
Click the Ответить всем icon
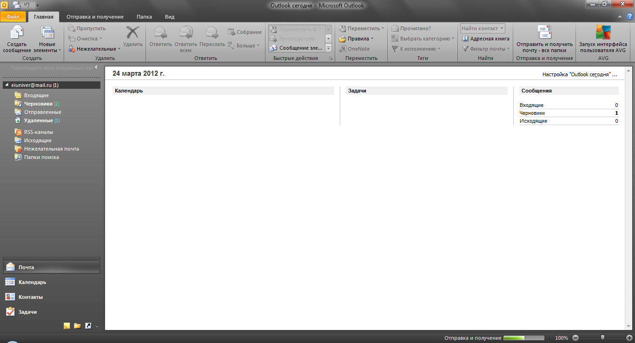pyautogui.click(x=185, y=39)
